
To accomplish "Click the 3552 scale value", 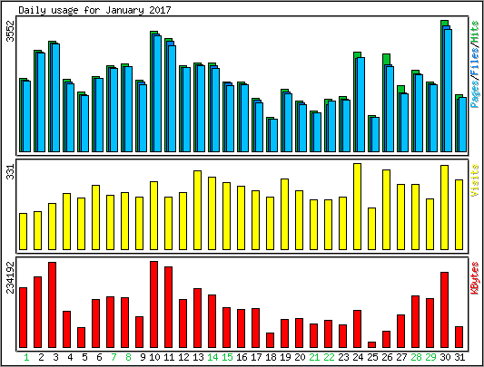I will [11, 31].
